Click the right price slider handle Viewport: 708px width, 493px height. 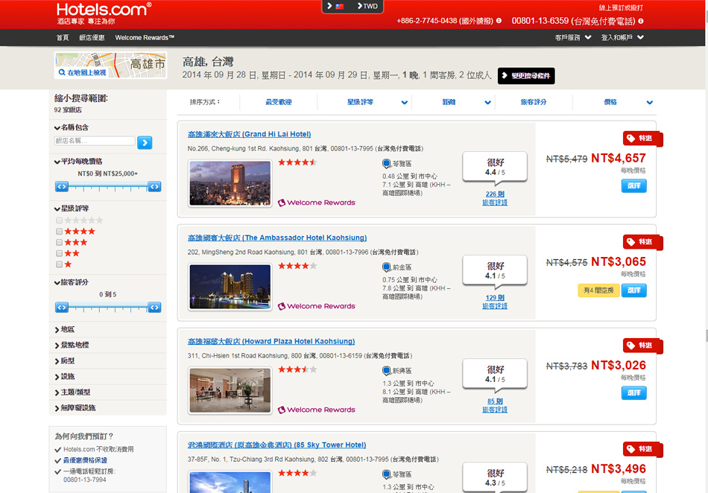coord(154,186)
